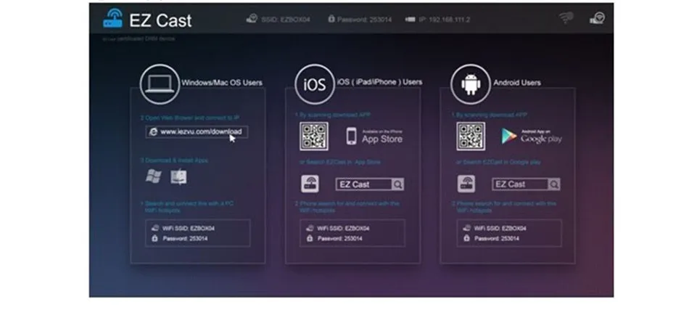Click the Android section QR code
This screenshot has height=310, width=689.
[471, 136]
